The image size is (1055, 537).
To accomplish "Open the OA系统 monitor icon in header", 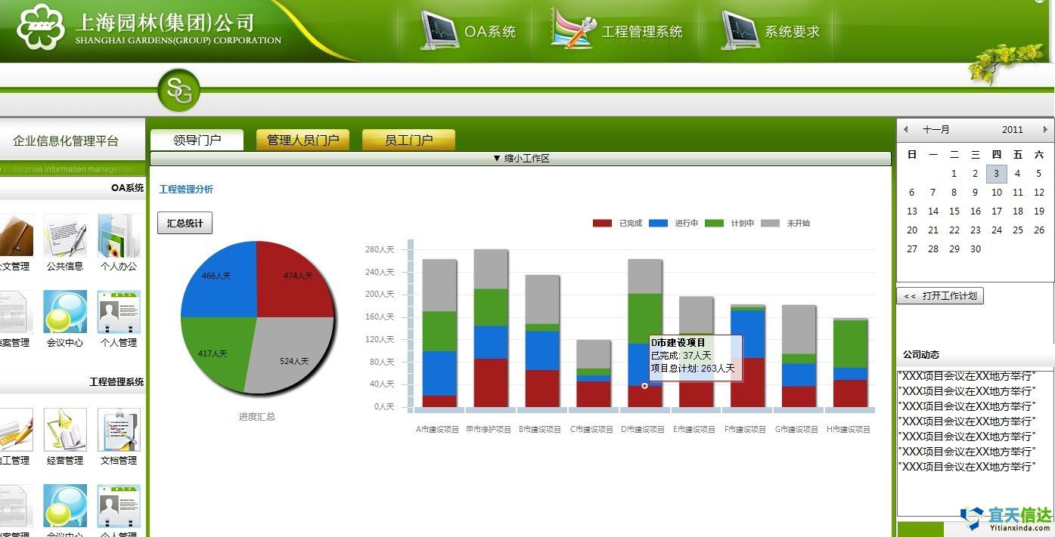I will point(439,31).
